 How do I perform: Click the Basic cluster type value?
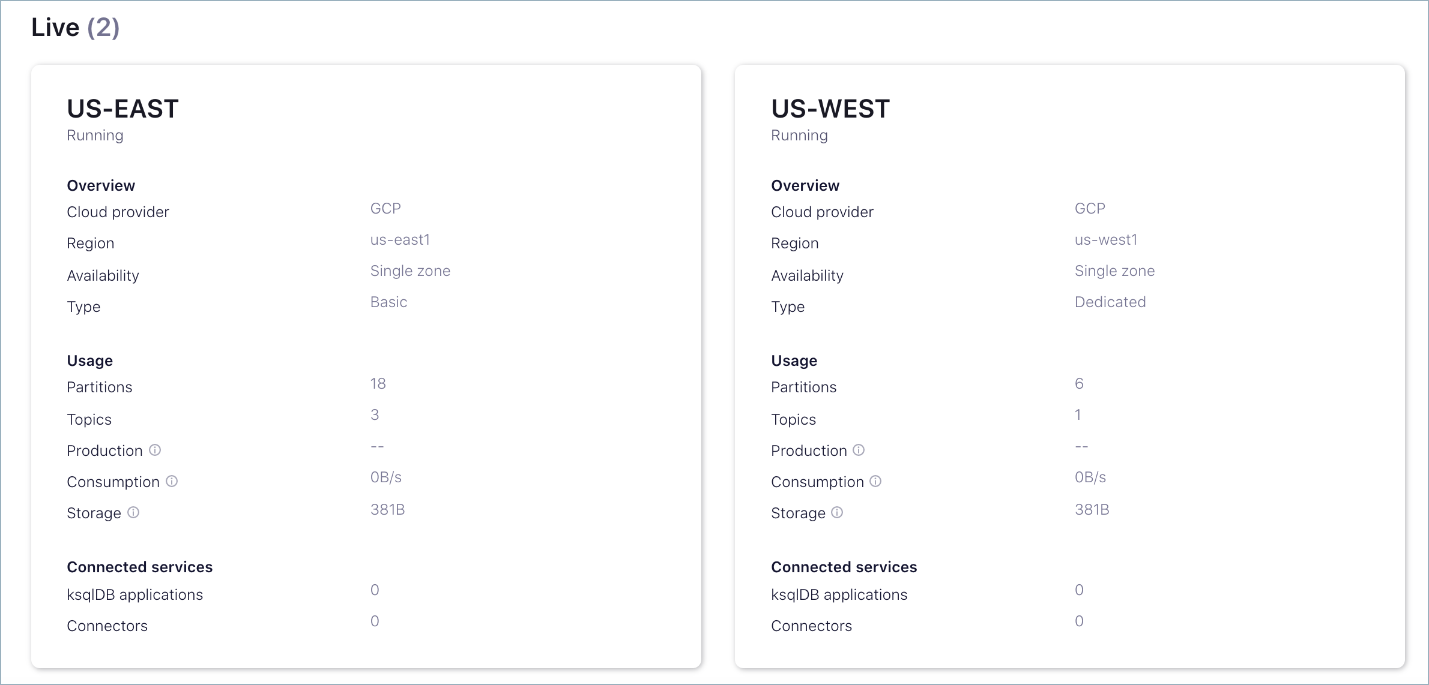coord(388,302)
